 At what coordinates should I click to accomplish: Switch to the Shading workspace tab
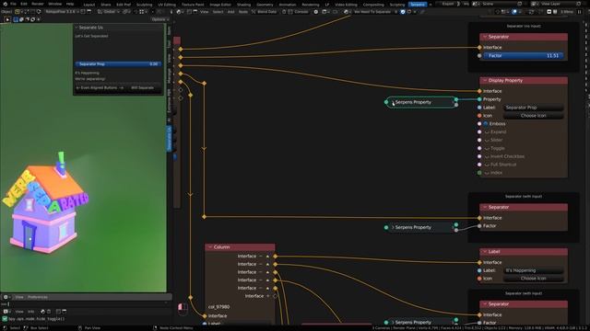[243, 5]
